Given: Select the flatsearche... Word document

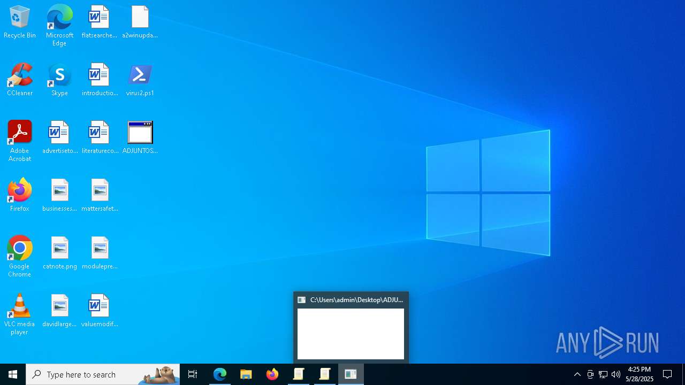Looking at the screenshot, I should pos(99,22).
